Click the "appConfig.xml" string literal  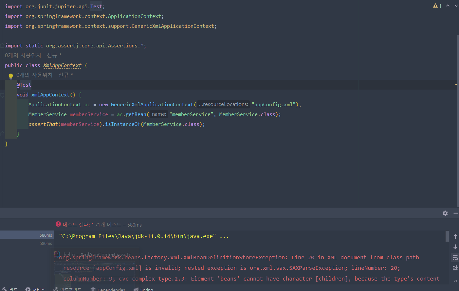click(274, 104)
